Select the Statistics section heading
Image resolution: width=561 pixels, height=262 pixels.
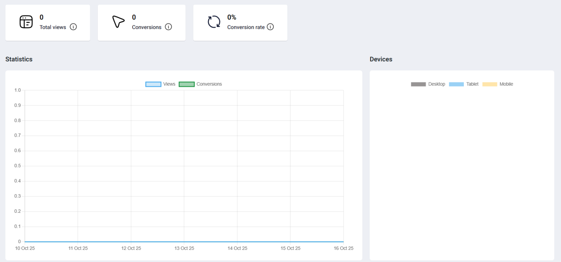click(19, 59)
